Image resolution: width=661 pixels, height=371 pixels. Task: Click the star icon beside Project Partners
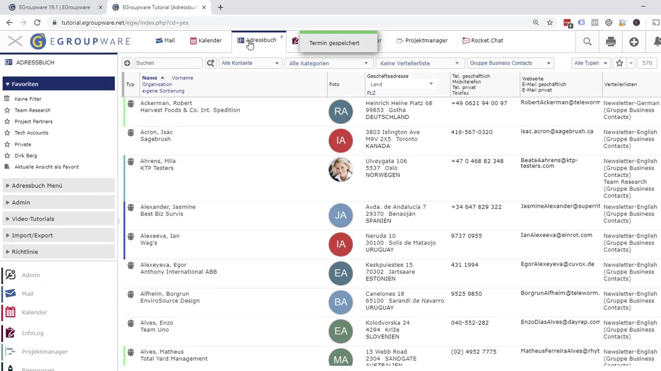7,121
